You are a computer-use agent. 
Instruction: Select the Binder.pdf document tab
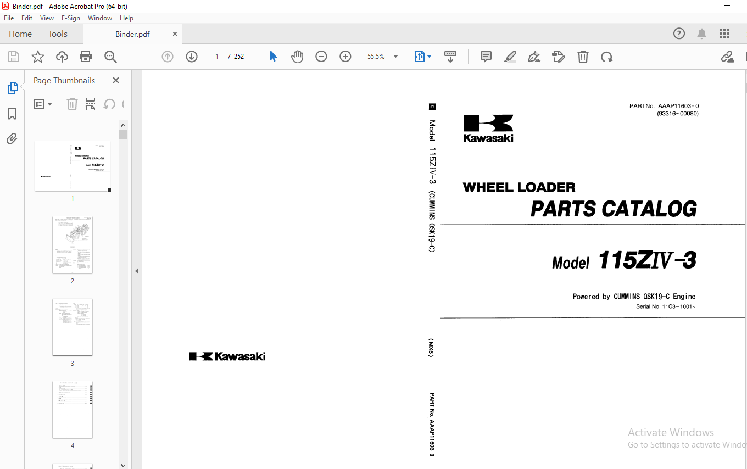(132, 34)
